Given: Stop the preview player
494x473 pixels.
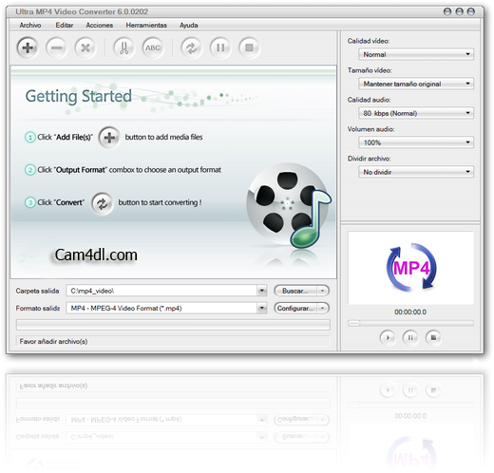Looking at the screenshot, I should pyautogui.click(x=433, y=337).
